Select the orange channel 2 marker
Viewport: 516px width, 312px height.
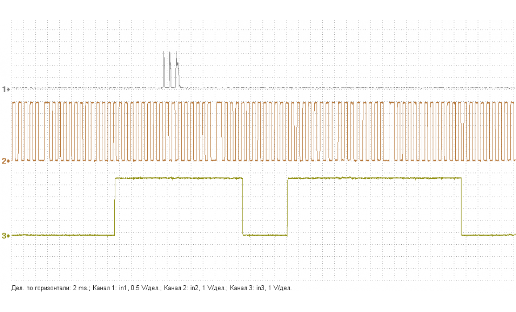tap(6, 161)
